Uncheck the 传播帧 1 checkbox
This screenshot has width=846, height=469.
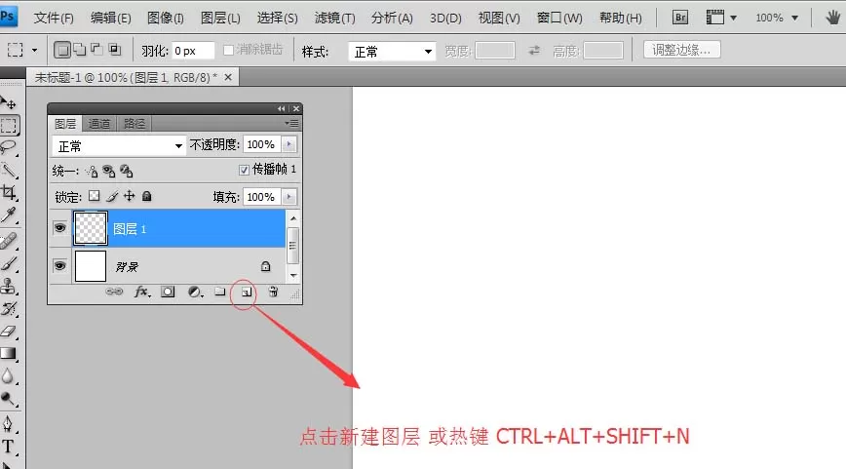coord(244,170)
